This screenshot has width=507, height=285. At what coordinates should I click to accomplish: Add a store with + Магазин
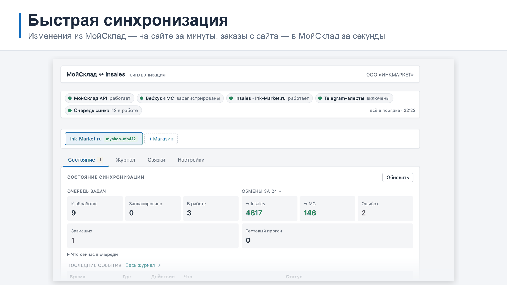tap(161, 139)
